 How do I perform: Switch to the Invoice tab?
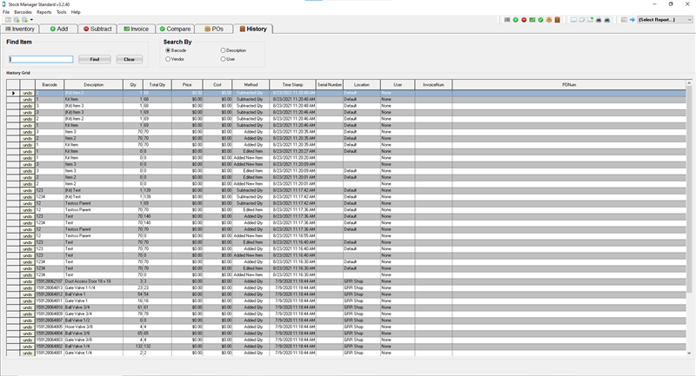pos(137,29)
